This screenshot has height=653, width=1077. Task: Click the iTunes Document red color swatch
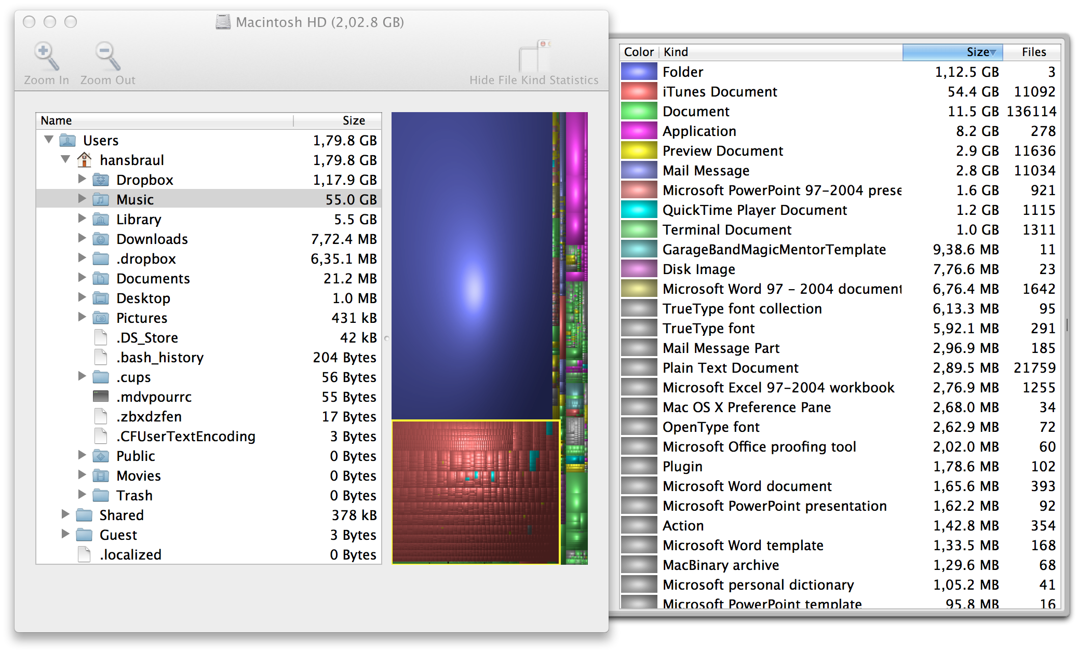pyautogui.click(x=639, y=91)
